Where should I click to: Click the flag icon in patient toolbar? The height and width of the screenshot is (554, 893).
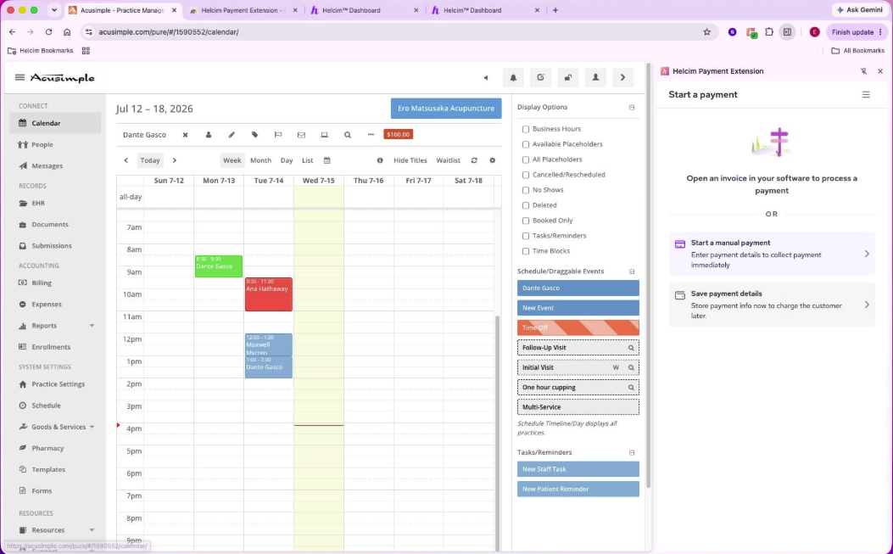[278, 135]
